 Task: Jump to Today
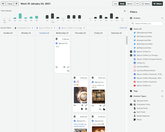click(10, 4)
